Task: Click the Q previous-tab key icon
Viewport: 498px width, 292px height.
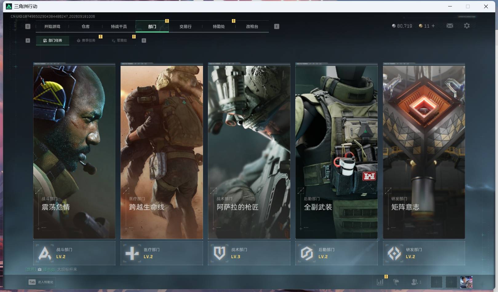Action: point(28,26)
